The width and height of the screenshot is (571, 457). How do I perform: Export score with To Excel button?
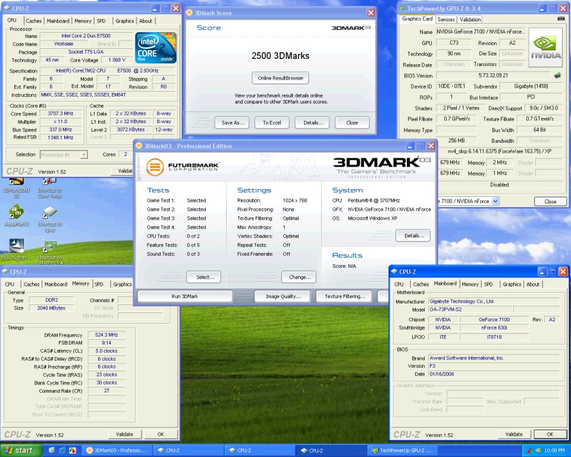(x=272, y=123)
